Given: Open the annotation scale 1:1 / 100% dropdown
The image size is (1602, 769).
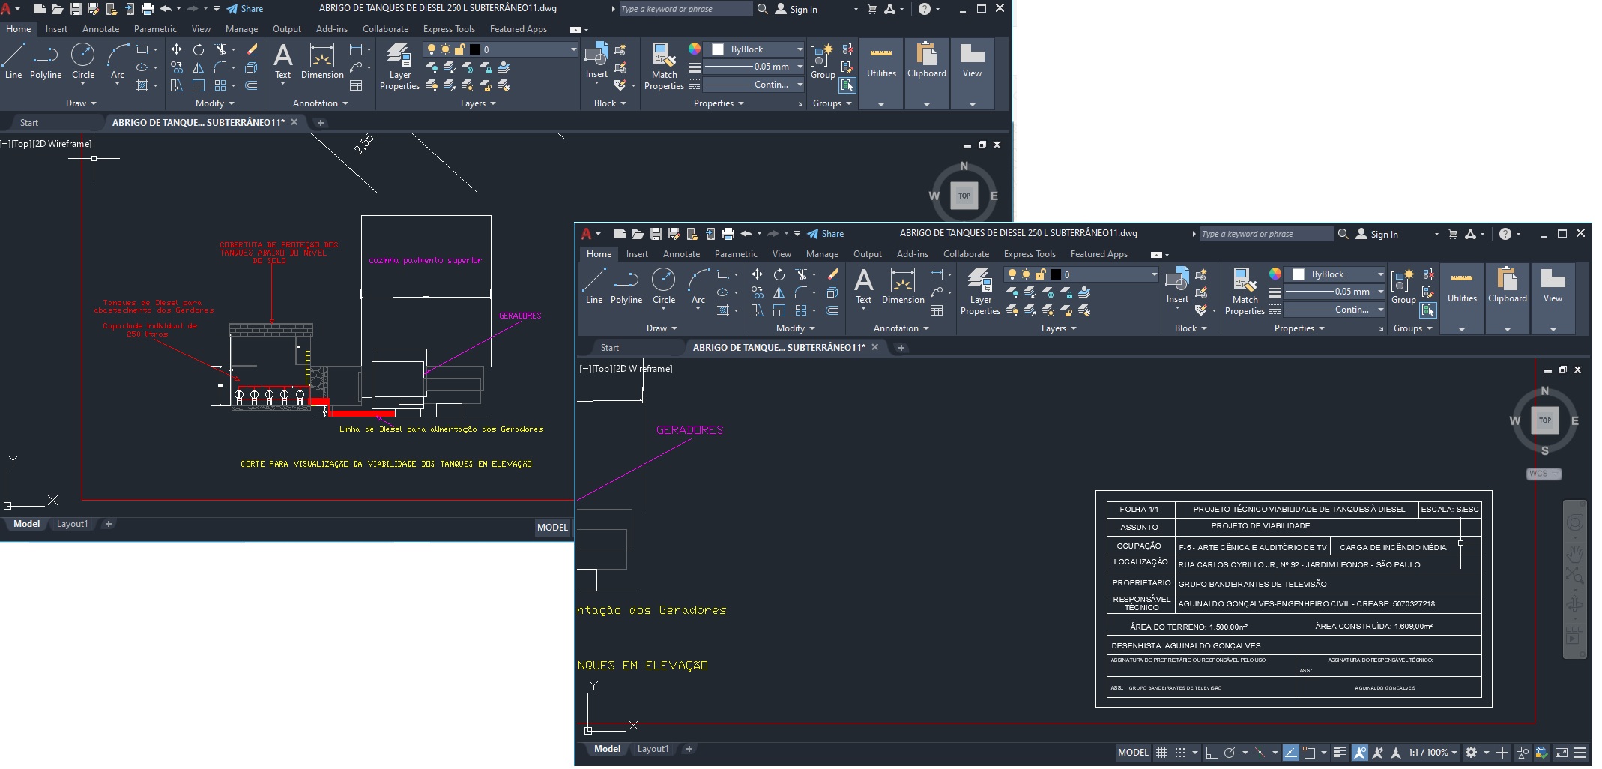Looking at the screenshot, I should tap(1432, 753).
